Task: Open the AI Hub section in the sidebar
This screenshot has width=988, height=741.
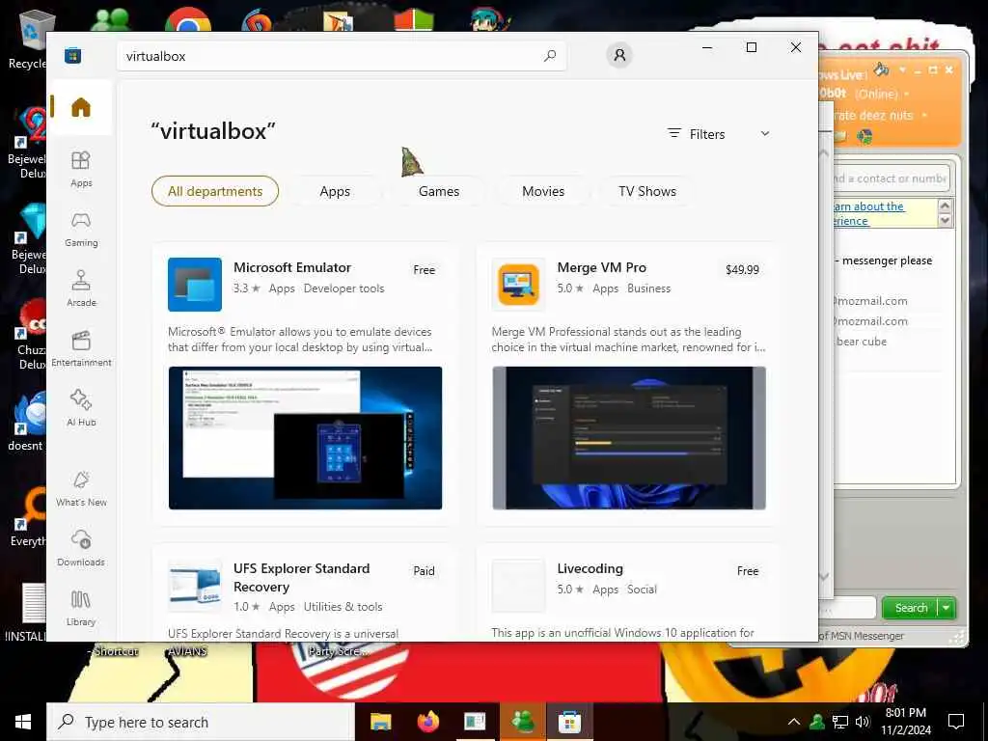Action: coord(81,408)
